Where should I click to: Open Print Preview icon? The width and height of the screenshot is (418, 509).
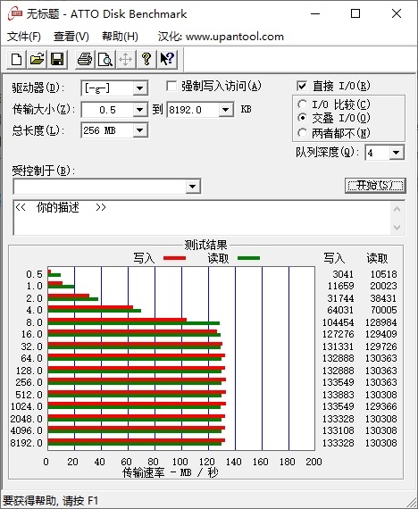[105, 60]
